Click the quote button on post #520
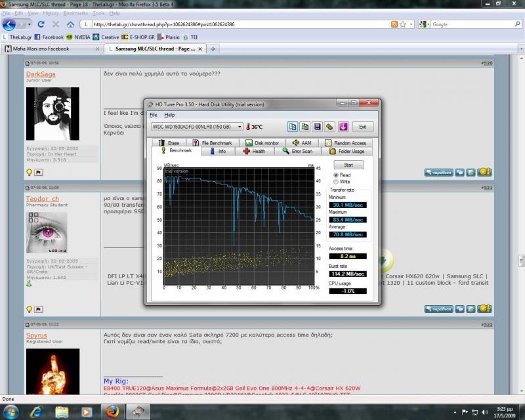525x420 pixels. 438,172
